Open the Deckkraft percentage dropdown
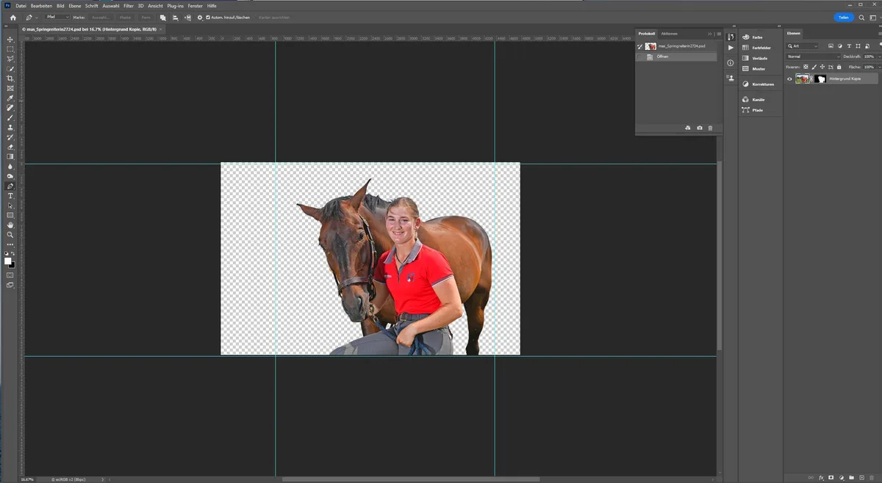The image size is (882, 483). click(x=879, y=57)
